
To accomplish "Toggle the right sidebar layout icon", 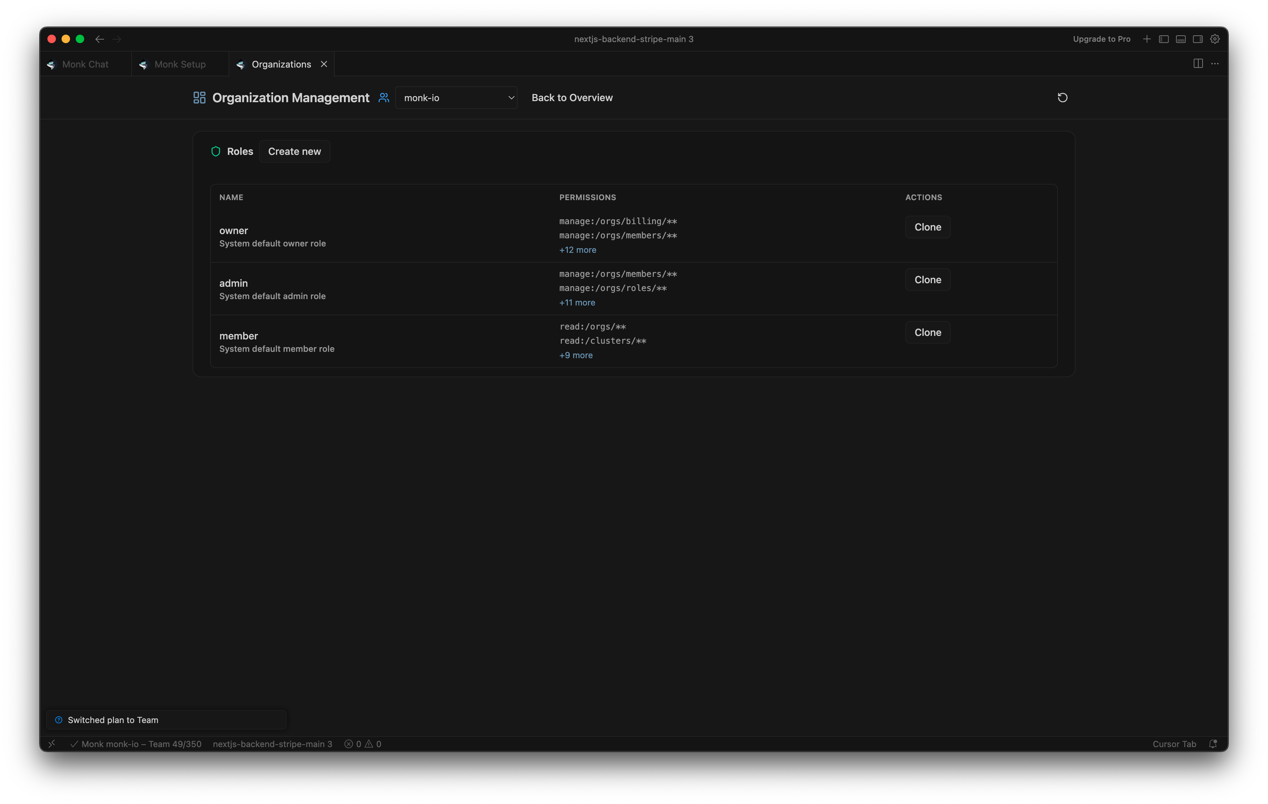I will pyautogui.click(x=1198, y=39).
